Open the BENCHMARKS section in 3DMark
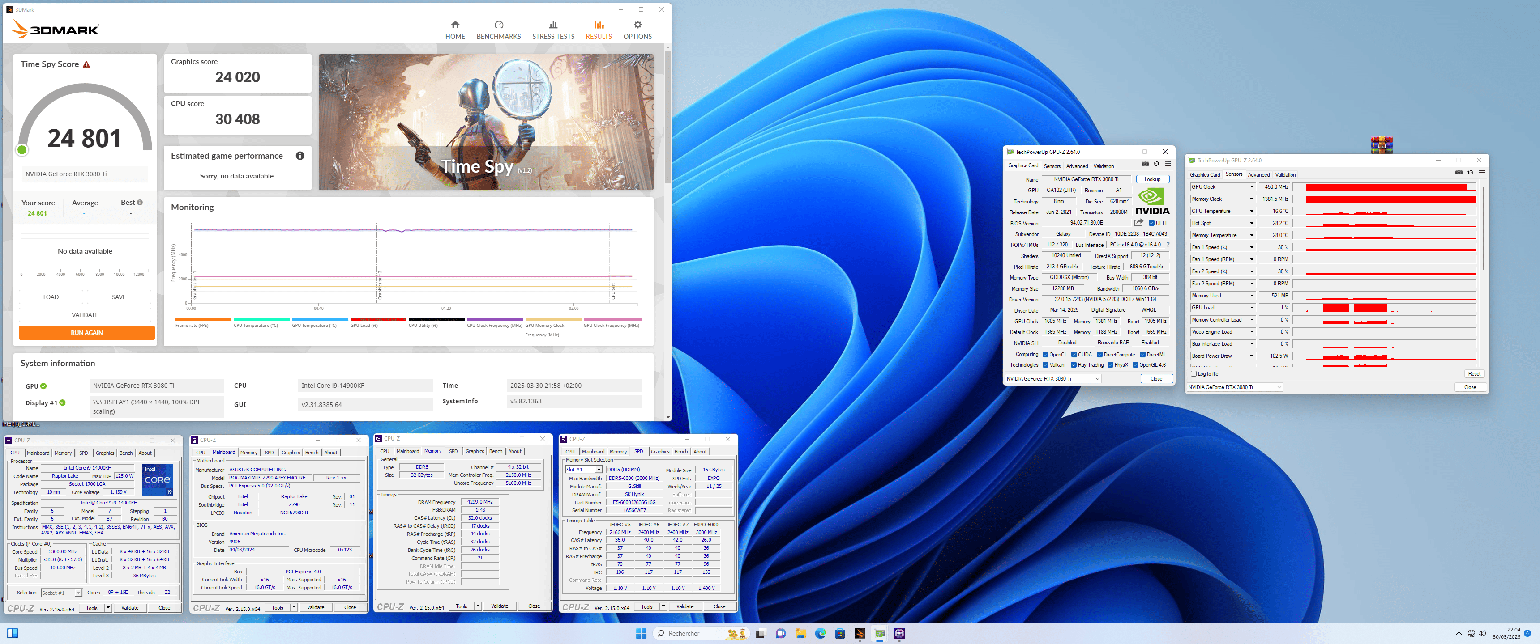The height and width of the screenshot is (644, 1540). [499, 30]
